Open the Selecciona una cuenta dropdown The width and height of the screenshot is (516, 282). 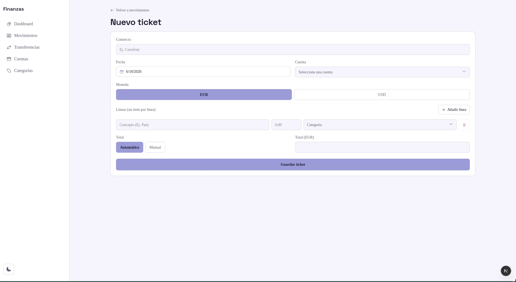tap(382, 72)
